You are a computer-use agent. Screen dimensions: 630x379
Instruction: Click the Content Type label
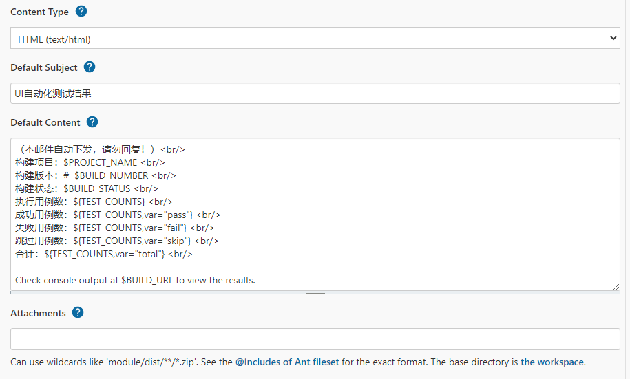[x=39, y=12]
